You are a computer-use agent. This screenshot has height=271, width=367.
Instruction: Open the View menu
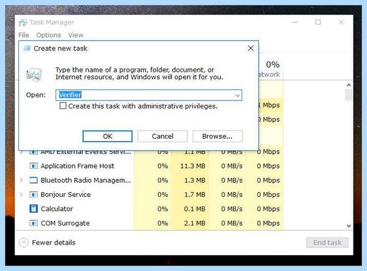coord(76,35)
